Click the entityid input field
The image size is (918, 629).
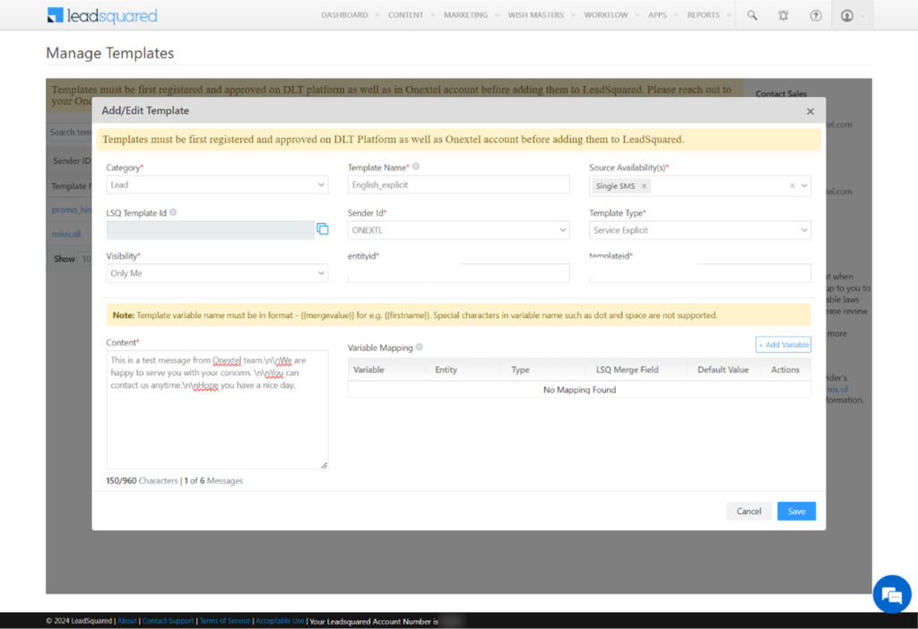click(458, 273)
